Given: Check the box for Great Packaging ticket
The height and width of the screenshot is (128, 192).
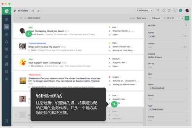Looking at the screenshot, I should (16, 31).
